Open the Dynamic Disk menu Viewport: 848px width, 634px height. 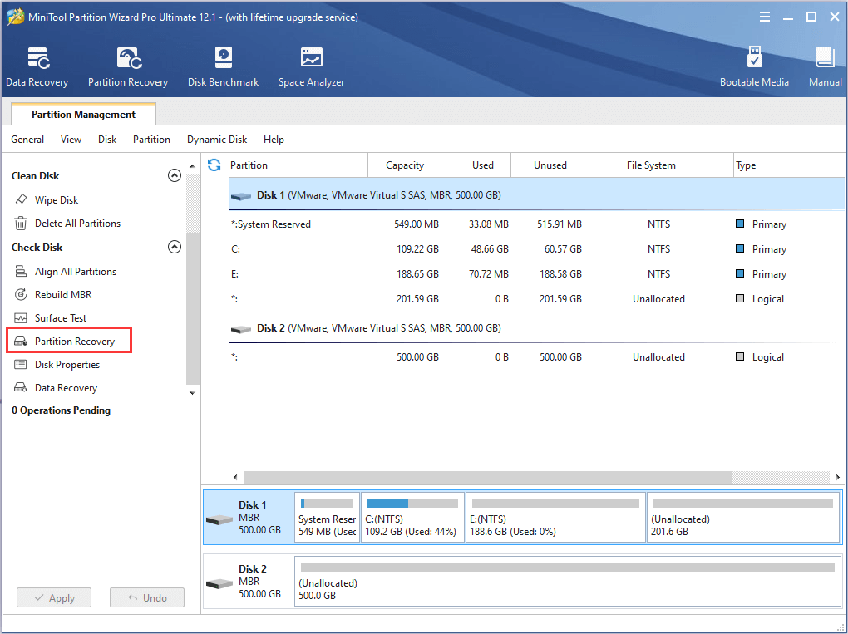tap(217, 140)
